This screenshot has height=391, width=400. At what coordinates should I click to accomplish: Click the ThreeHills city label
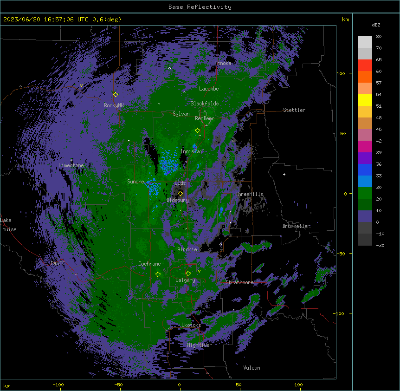coord(249,194)
